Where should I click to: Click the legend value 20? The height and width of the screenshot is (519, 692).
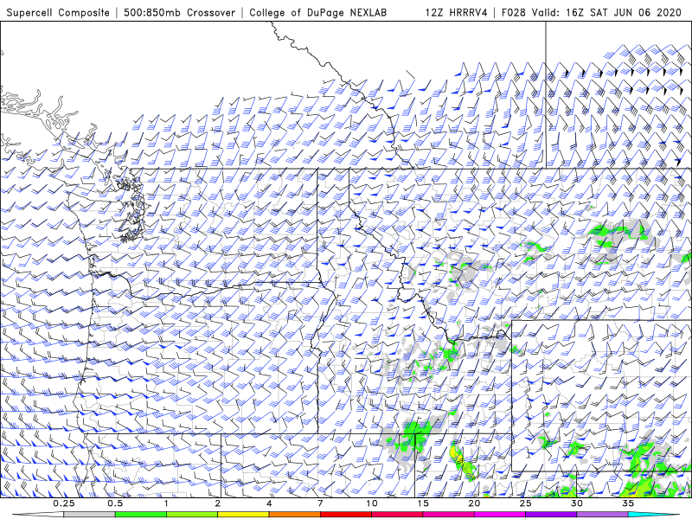pos(474,503)
